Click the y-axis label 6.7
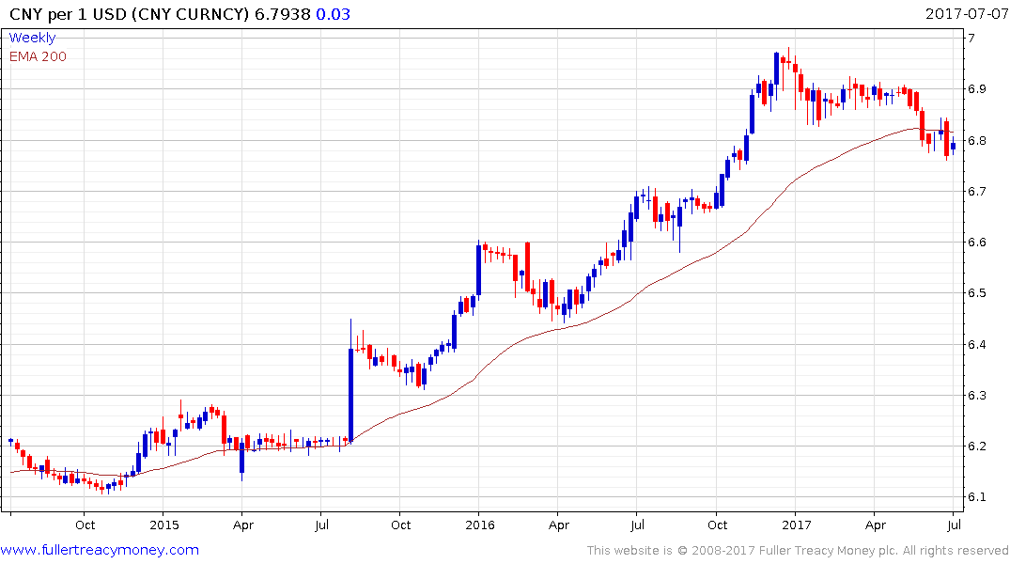Image resolution: width=1010 pixels, height=564 pixels. click(x=977, y=192)
